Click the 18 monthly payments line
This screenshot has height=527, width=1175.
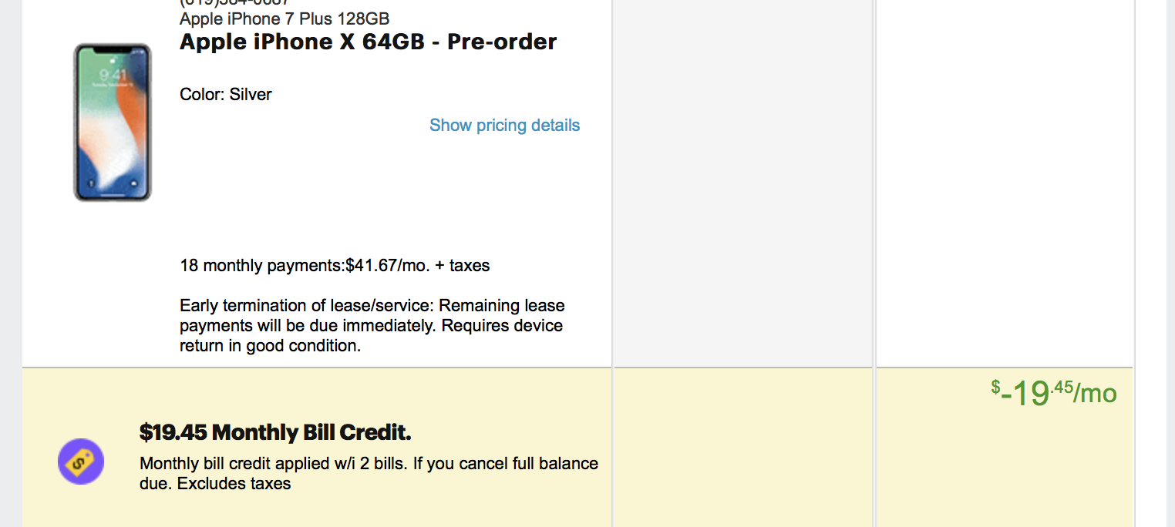click(335, 266)
